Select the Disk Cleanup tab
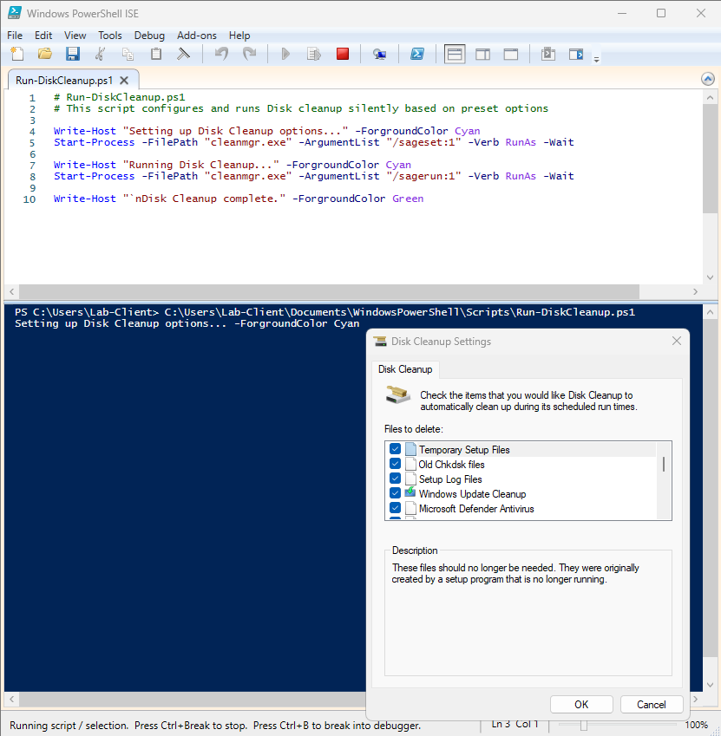 pyautogui.click(x=405, y=368)
